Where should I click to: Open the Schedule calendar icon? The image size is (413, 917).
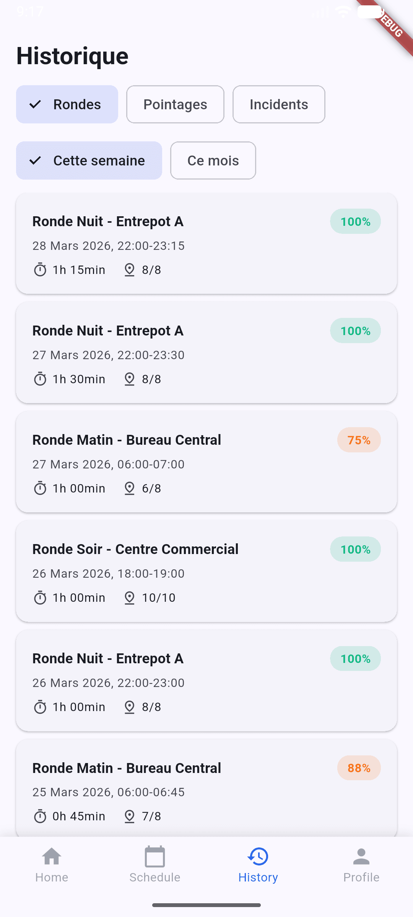[155, 856]
